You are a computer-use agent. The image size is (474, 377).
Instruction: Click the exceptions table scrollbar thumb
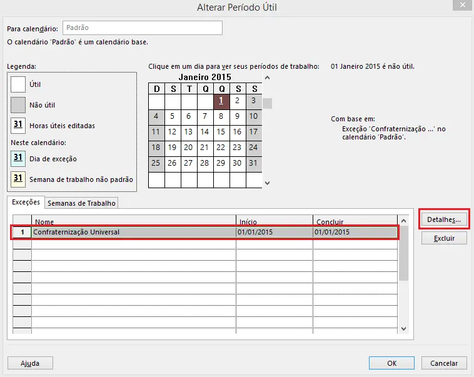coord(403,253)
